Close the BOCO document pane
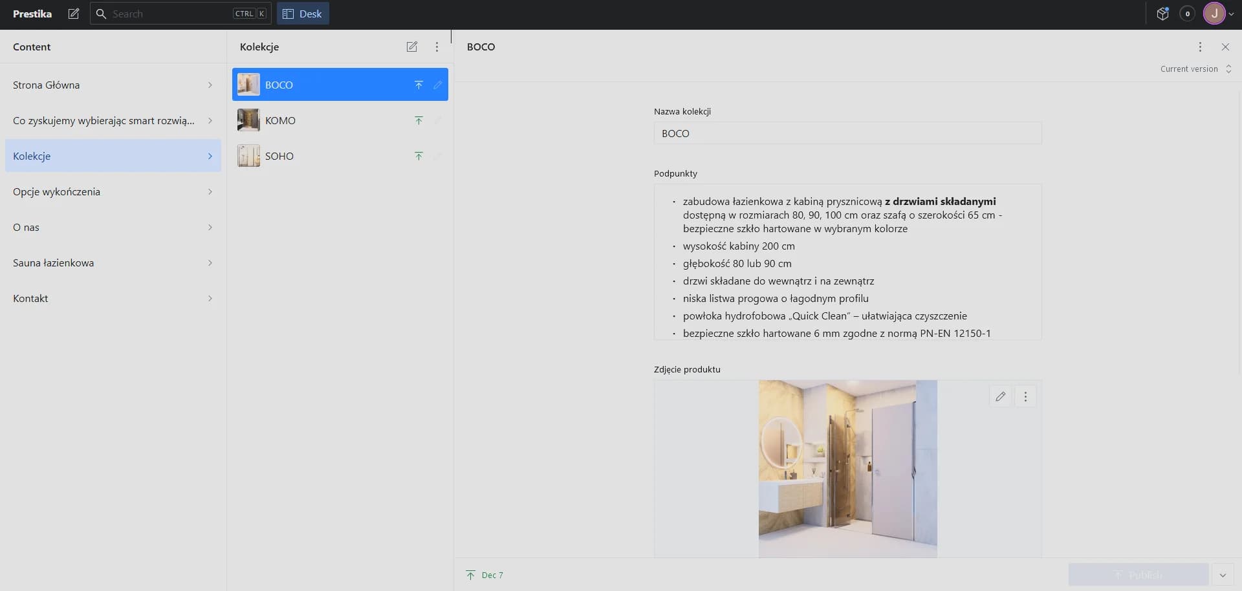The width and height of the screenshot is (1242, 591). click(x=1225, y=47)
